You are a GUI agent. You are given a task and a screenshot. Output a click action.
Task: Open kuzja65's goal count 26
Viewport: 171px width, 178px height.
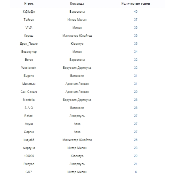point(136,140)
